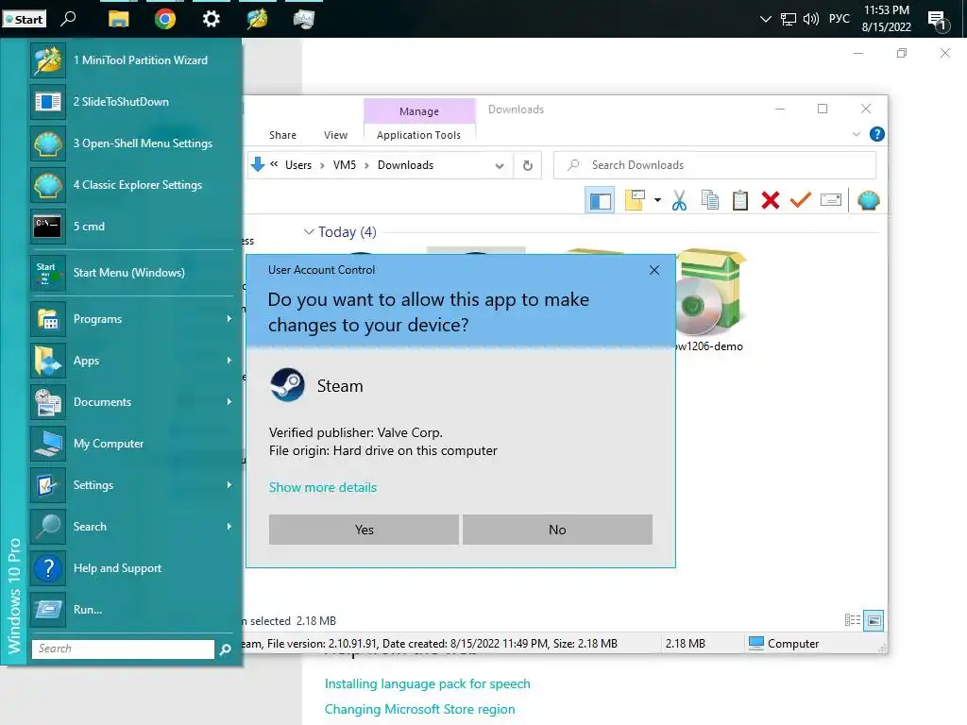Viewport: 967px width, 725px height.
Task: Click the start menu search magnifier icon
Action: click(226, 649)
